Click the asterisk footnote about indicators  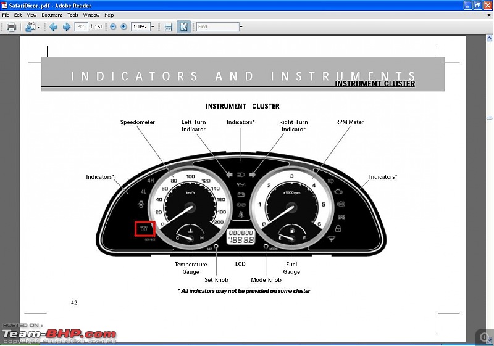tap(244, 291)
